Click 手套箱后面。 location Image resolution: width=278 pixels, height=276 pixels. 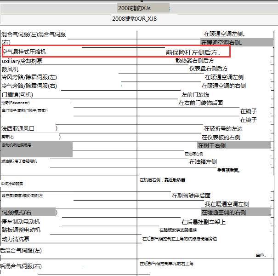coord(228,170)
